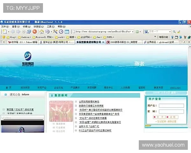Switch to the 宜华企业(集团)有限公司 tab
The height and width of the screenshot is (153, 191).
[x=57, y=42]
